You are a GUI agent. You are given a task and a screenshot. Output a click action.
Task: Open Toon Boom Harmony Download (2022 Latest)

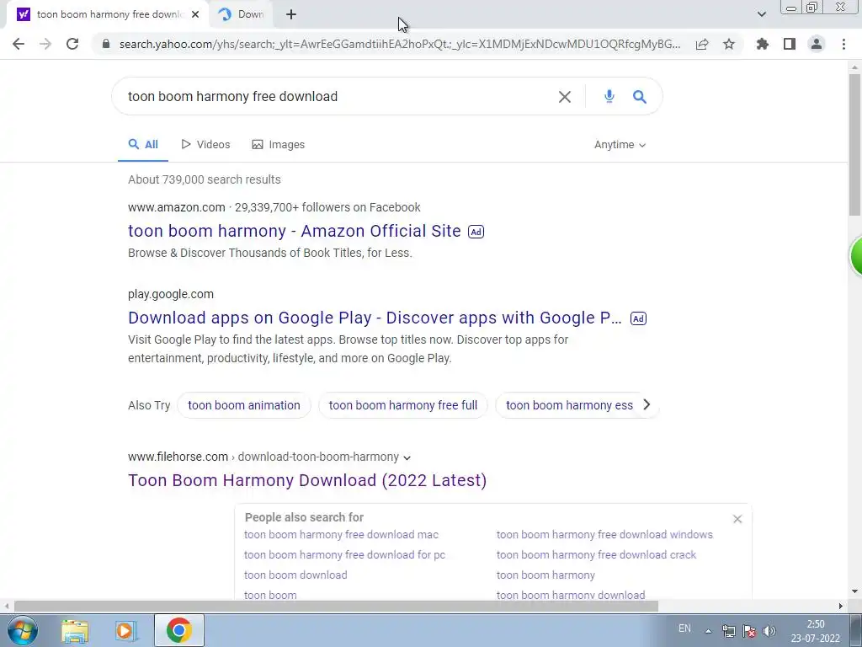coord(307,480)
